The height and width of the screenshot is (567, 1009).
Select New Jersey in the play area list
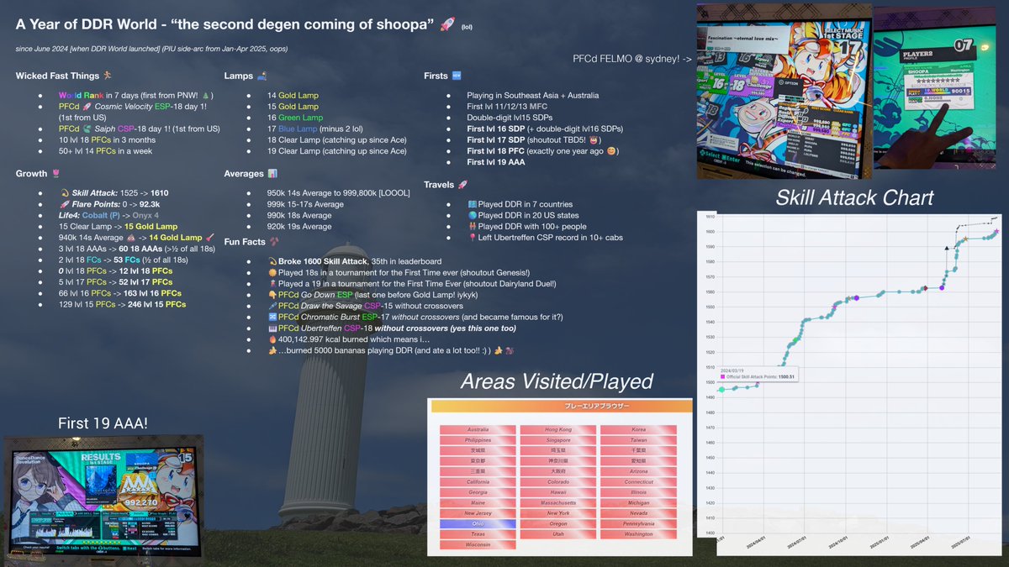(x=478, y=513)
